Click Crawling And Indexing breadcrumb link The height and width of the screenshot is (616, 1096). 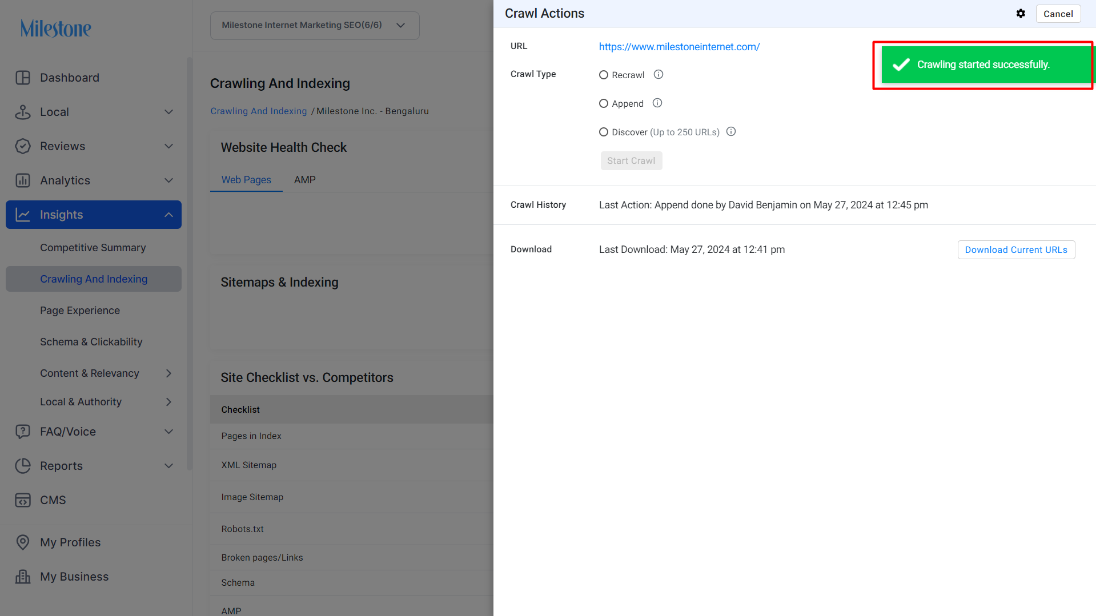259,111
